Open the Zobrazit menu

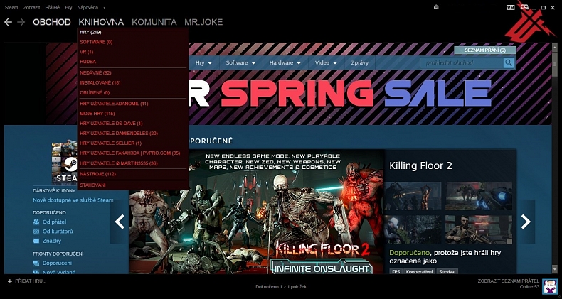point(31,7)
